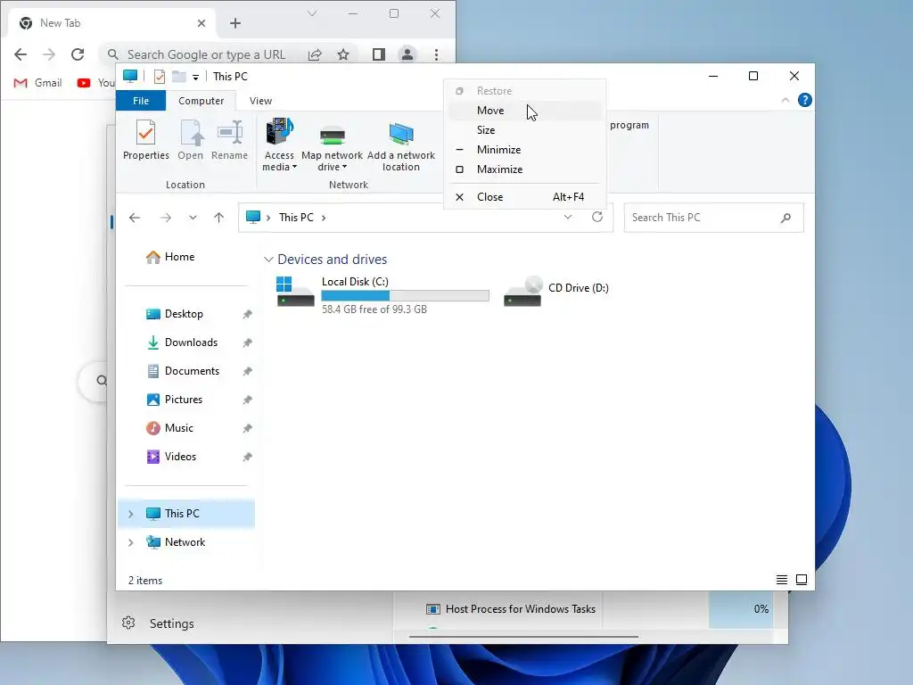Click the search magnifier in Explorer
This screenshot has width=913, height=685.
pos(786,218)
